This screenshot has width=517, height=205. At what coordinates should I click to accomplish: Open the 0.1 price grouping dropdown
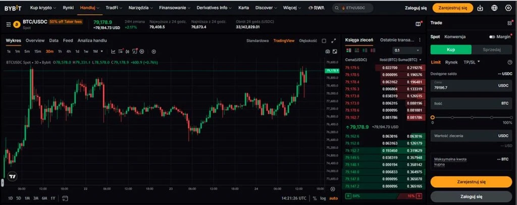point(407,50)
